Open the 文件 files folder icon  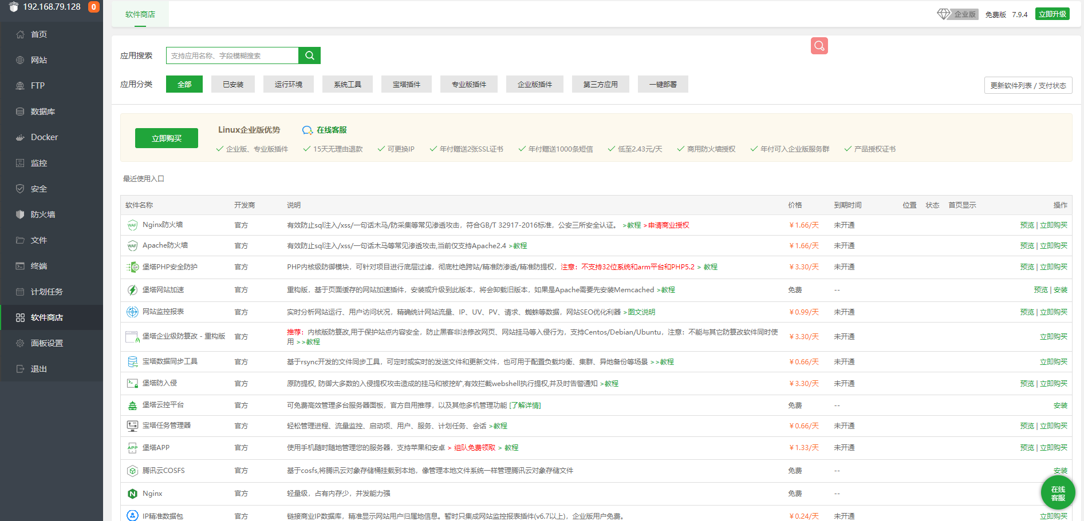pos(20,240)
